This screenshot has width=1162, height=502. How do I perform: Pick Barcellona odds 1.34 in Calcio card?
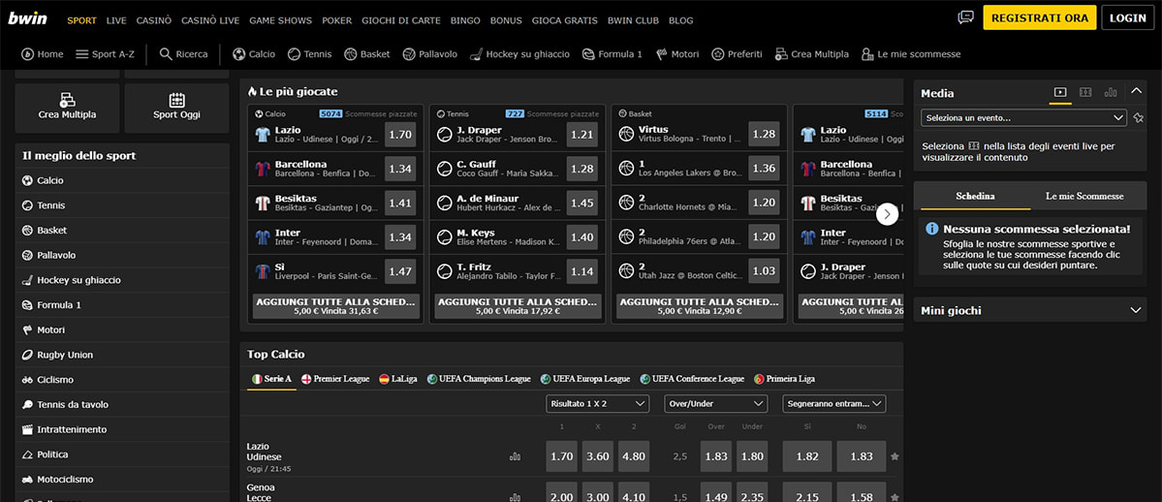[400, 169]
